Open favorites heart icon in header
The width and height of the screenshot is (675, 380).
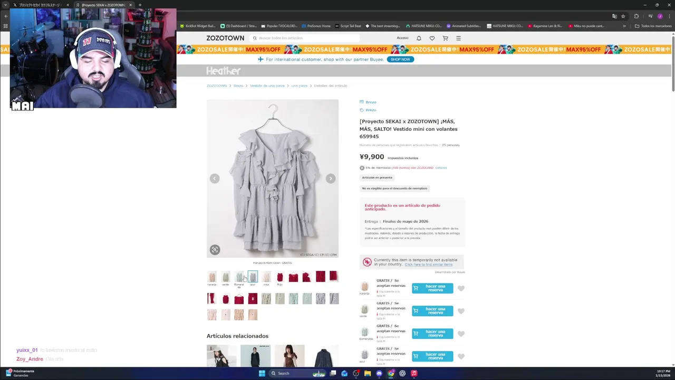point(432,38)
